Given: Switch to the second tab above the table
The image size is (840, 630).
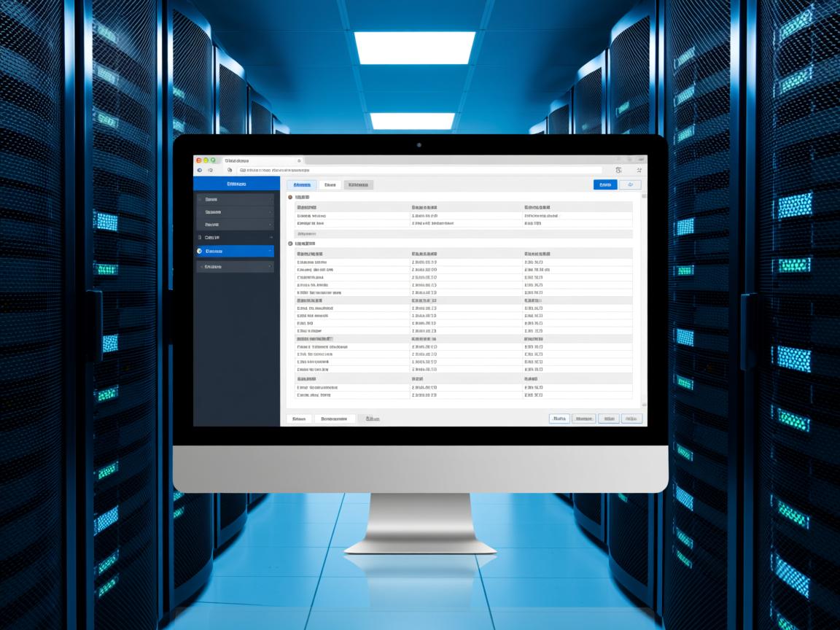Looking at the screenshot, I should tap(330, 185).
